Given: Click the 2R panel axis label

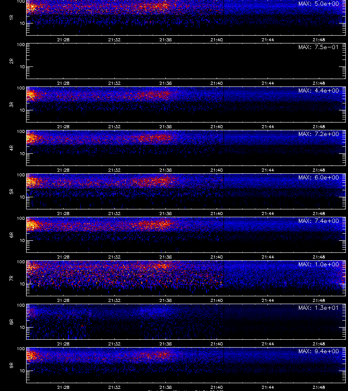Looking at the screenshot, I should [11, 61].
